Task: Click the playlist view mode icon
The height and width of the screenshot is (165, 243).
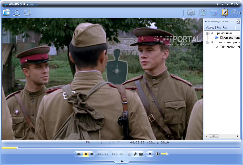Action: (238, 27)
